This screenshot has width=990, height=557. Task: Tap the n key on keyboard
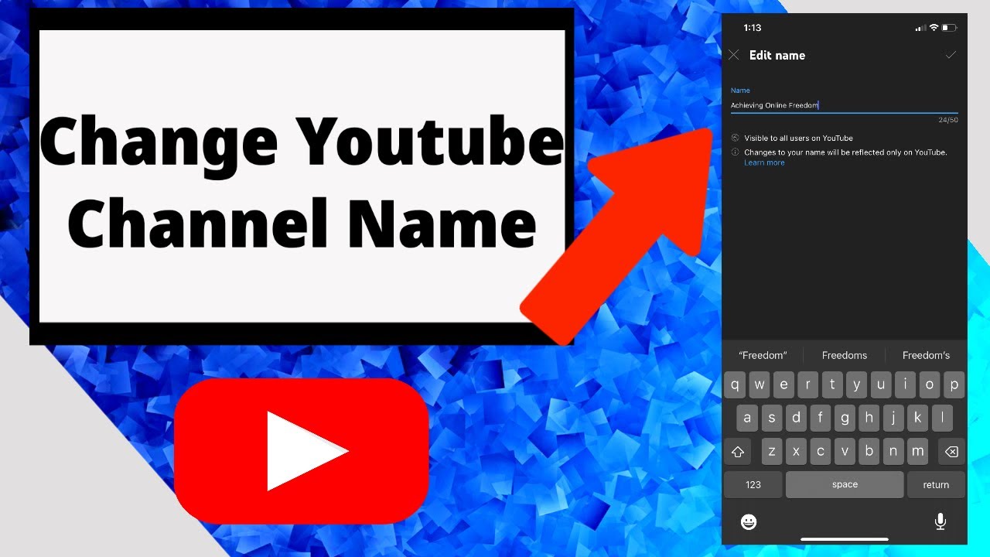pyautogui.click(x=893, y=451)
